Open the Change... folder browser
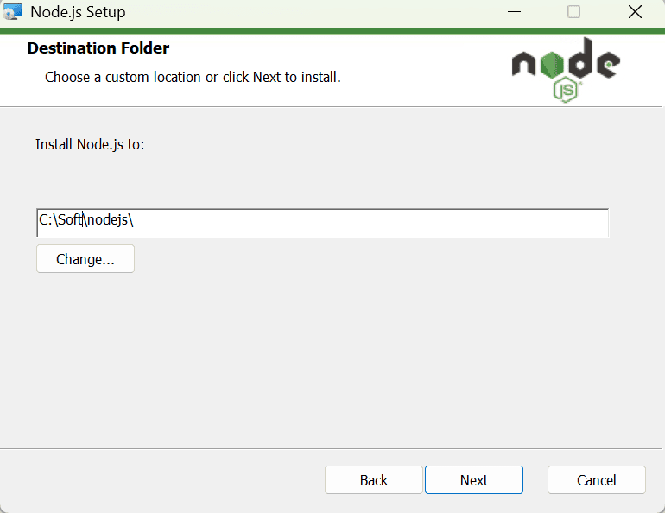Image resolution: width=665 pixels, height=513 pixels. click(85, 258)
